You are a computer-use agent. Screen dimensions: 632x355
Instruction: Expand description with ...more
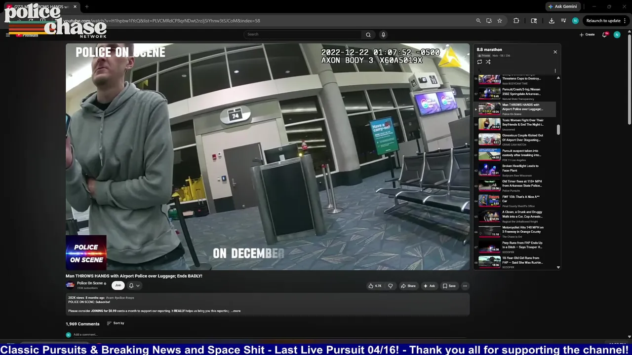pos(236,311)
